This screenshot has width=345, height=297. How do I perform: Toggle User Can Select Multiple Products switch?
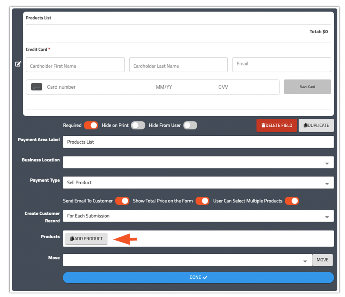292,201
